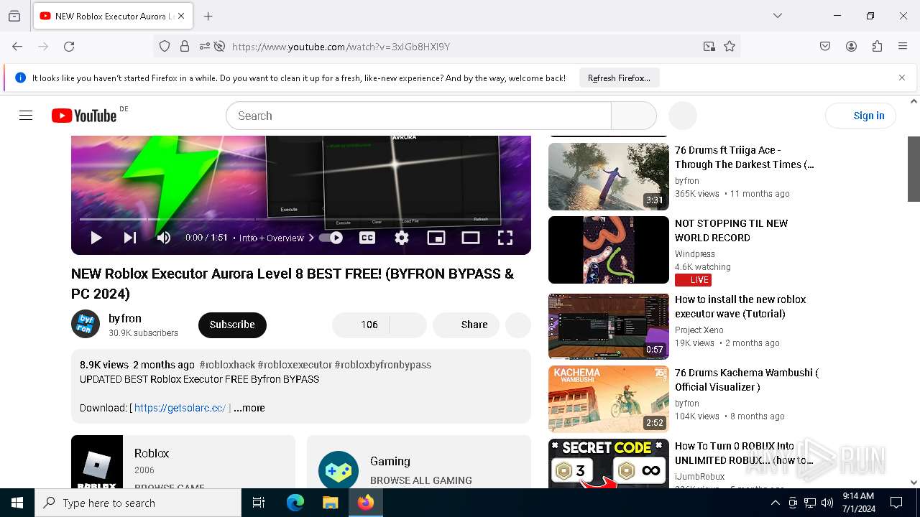The image size is (920, 517).
Task: Enter fullscreen mode
Action: (505, 238)
